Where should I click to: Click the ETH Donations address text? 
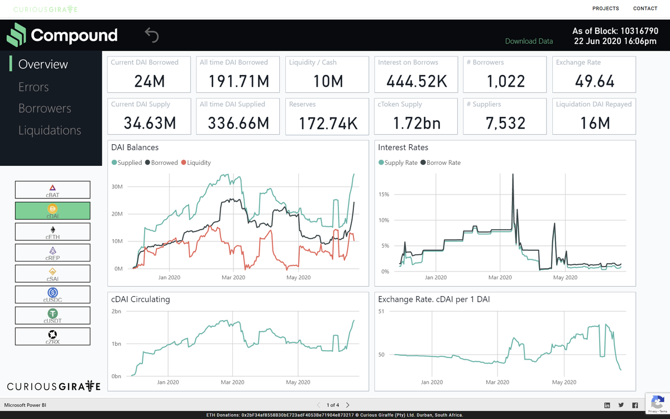334,415
